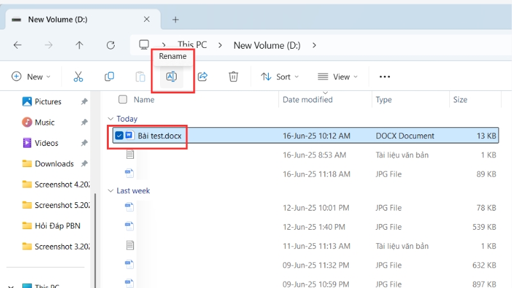Click the Delete trash bin icon
The image size is (512, 288).
(x=234, y=77)
